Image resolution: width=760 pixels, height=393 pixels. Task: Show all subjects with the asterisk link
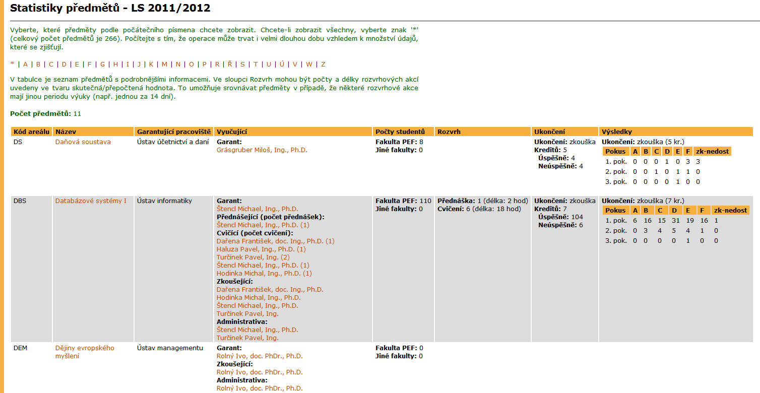(12, 64)
